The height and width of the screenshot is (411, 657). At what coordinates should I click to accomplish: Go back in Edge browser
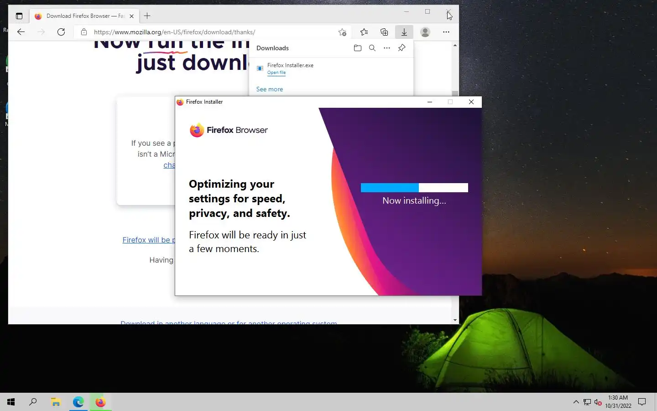click(x=21, y=32)
